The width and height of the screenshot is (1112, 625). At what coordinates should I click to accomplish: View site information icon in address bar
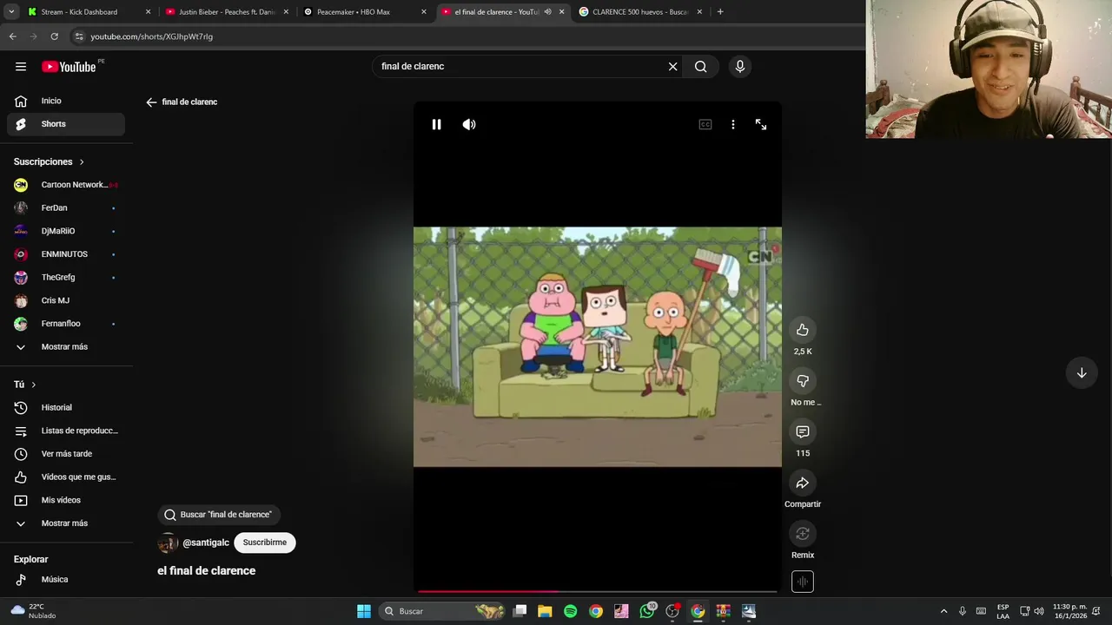[79, 36]
